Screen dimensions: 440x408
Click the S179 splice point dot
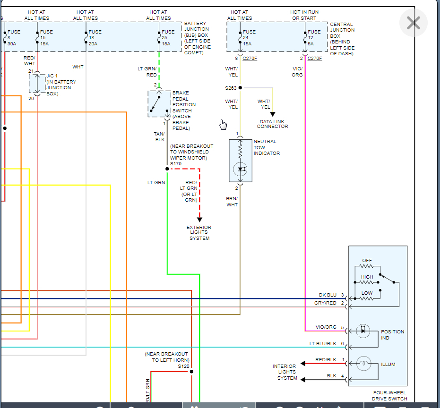(x=167, y=169)
